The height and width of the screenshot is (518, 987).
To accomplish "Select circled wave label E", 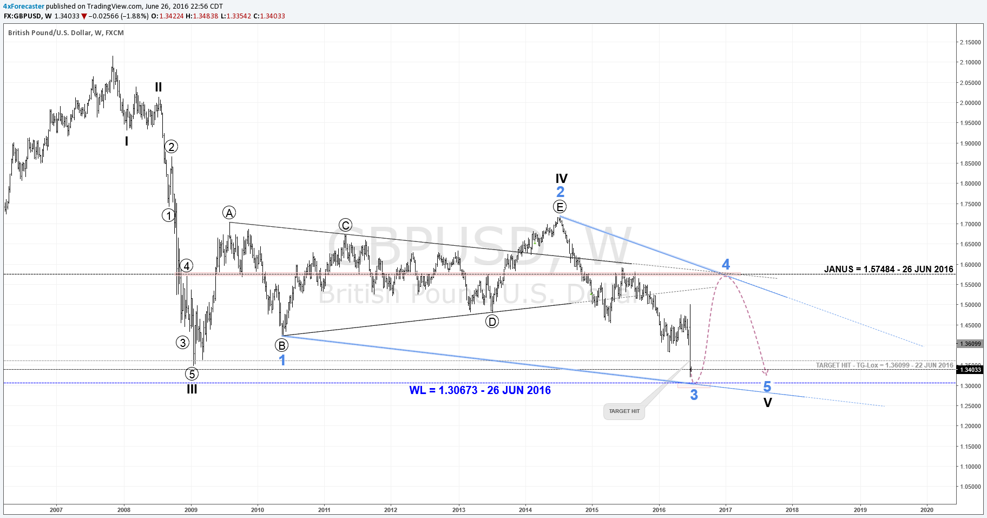I will coord(560,206).
